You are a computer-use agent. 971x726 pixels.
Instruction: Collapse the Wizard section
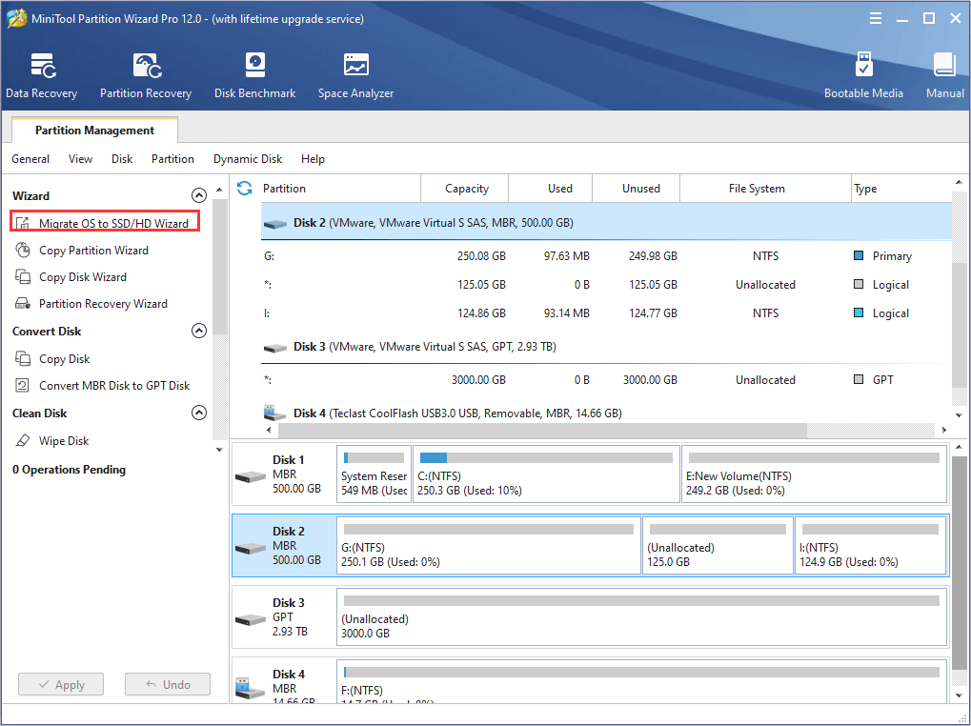point(199,195)
